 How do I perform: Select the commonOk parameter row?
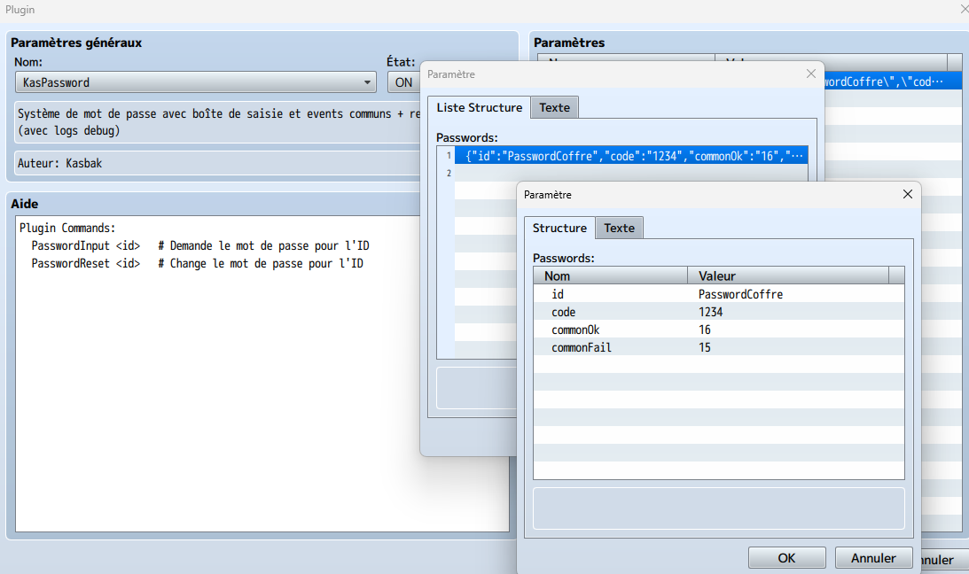pos(719,330)
